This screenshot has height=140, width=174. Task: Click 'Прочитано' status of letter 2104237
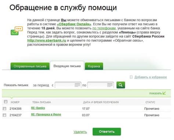click(152, 115)
